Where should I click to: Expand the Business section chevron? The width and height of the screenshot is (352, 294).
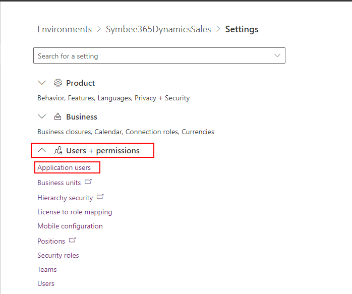(x=42, y=116)
